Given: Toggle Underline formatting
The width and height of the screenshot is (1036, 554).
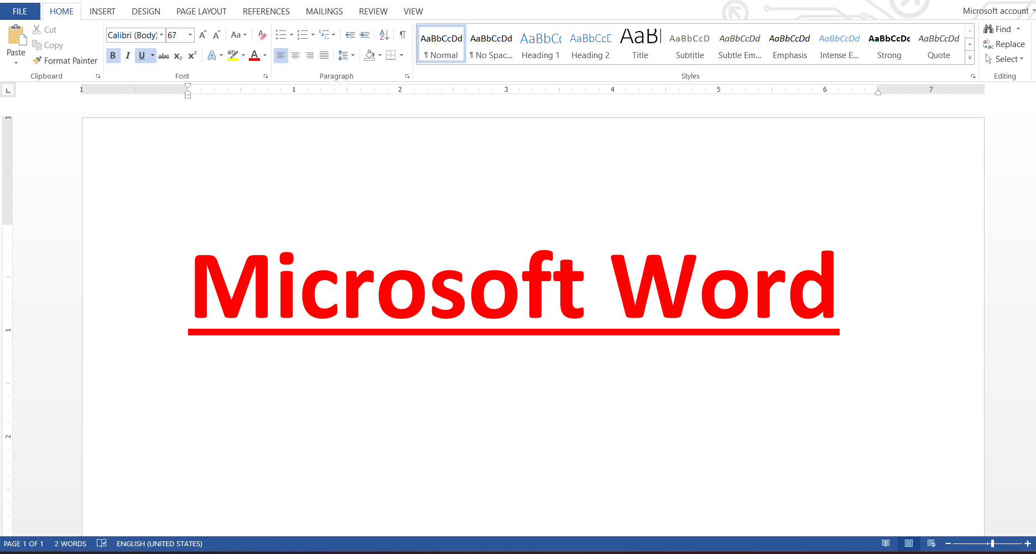Looking at the screenshot, I should (142, 55).
